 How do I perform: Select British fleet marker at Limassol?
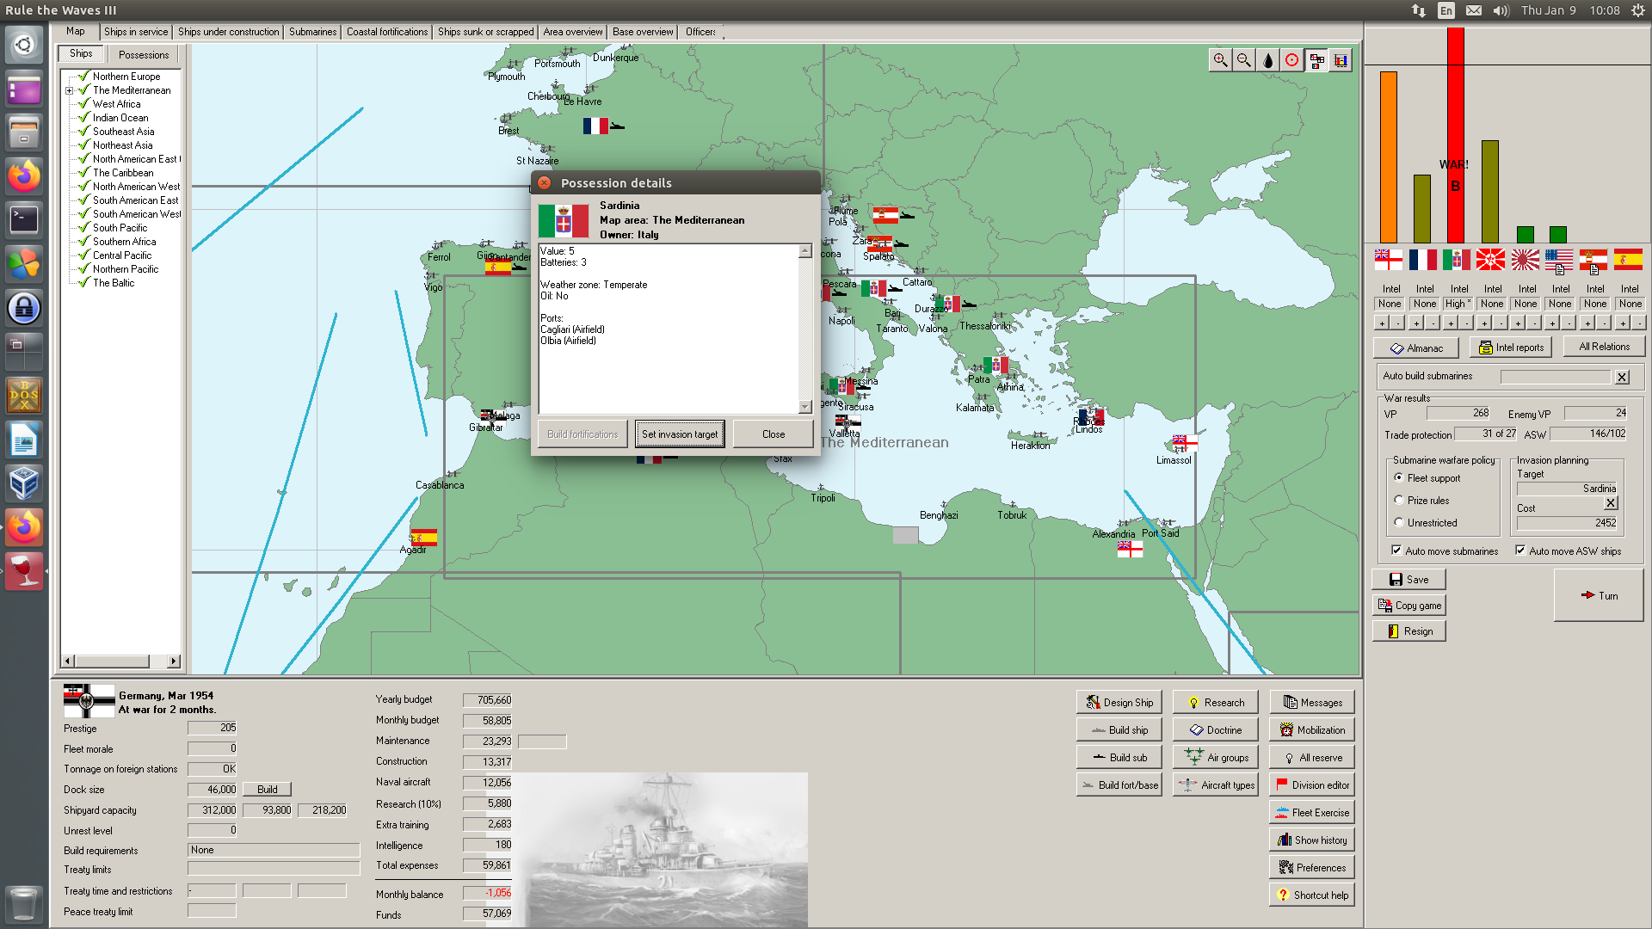[x=1185, y=443]
